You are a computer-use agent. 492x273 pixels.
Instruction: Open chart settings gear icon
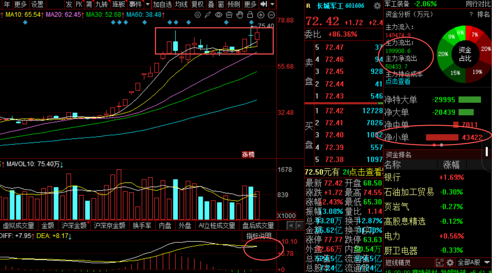pyautogui.click(x=198, y=15)
